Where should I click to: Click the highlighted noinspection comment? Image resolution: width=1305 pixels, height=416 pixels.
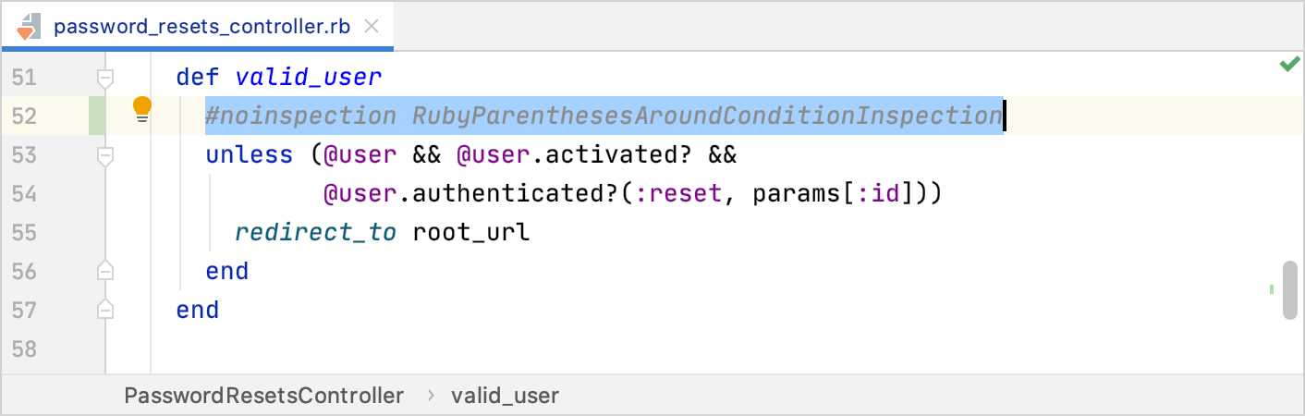[x=604, y=116]
